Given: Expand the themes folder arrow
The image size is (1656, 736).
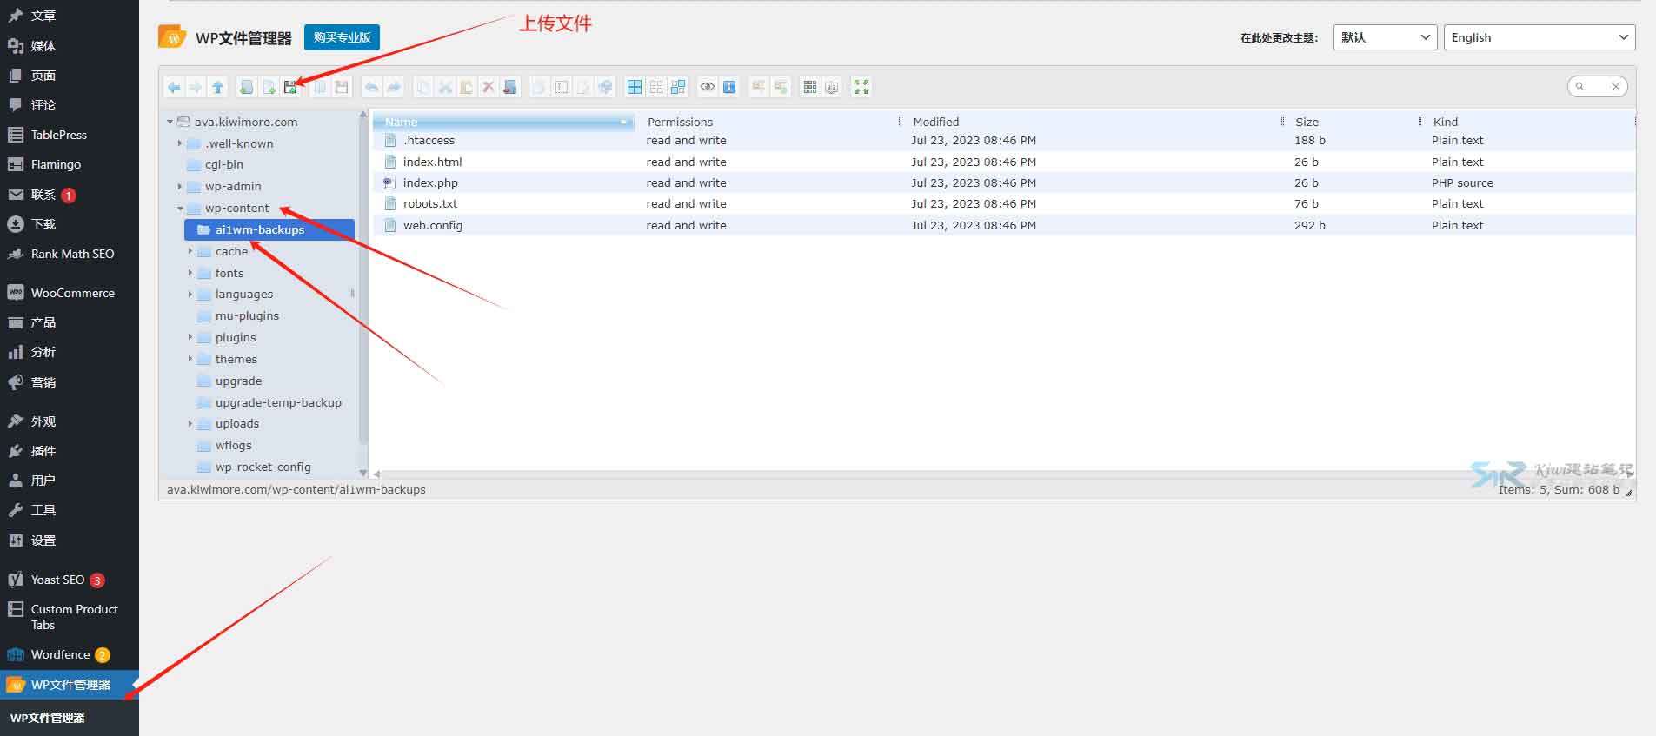Looking at the screenshot, I should click(190, 359).
